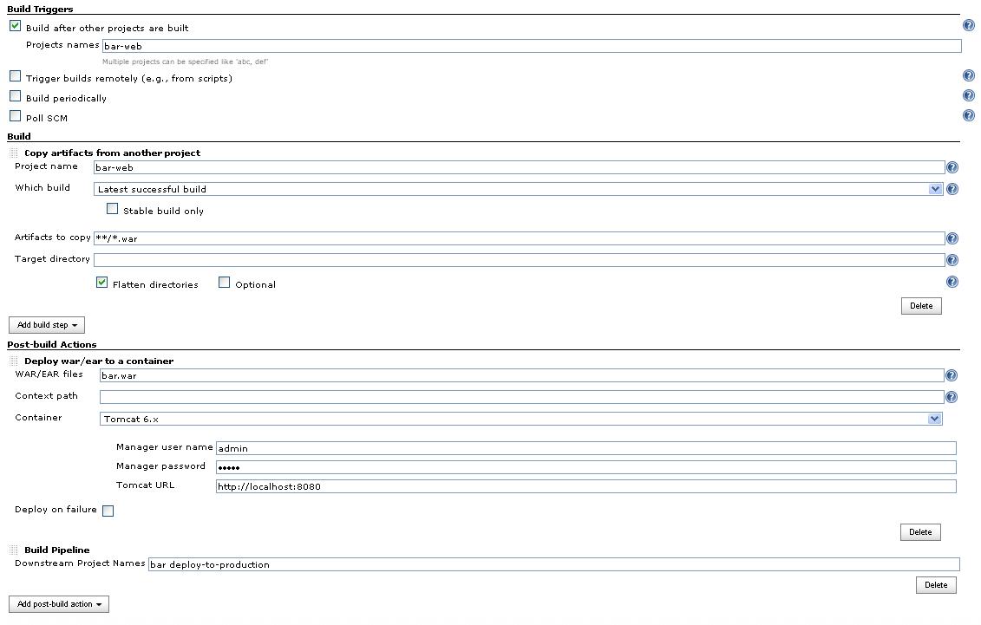Click the Manager password field
This screenshot has height=625, width=981.
pos(586,467)
